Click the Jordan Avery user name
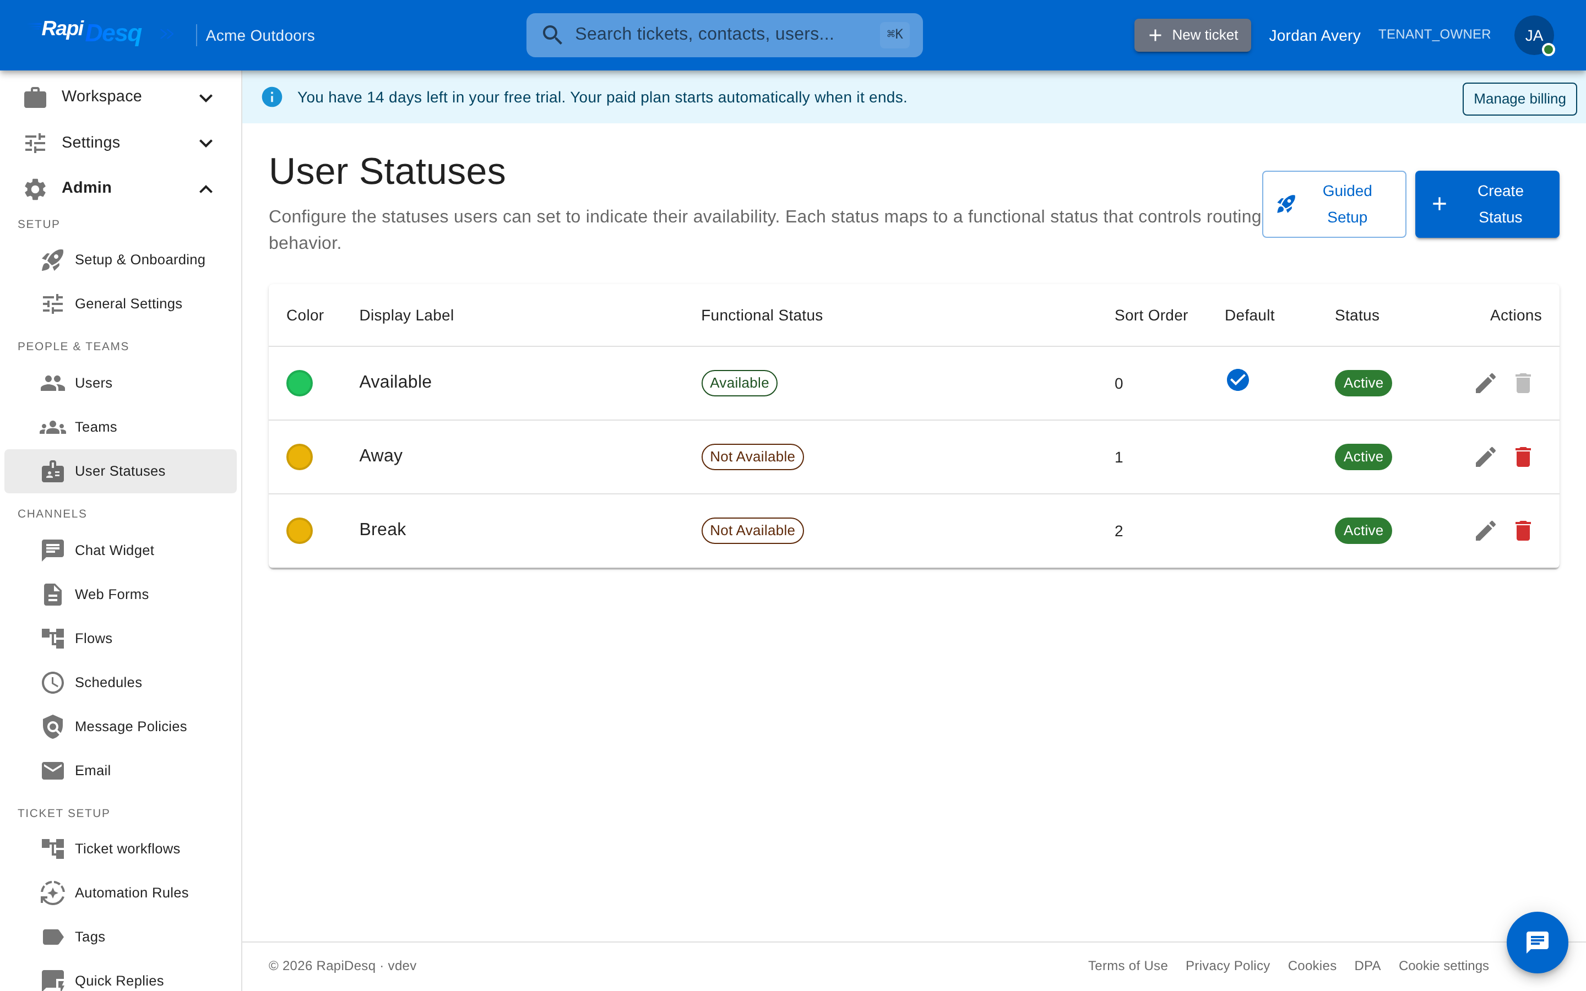 [1314, 35]
